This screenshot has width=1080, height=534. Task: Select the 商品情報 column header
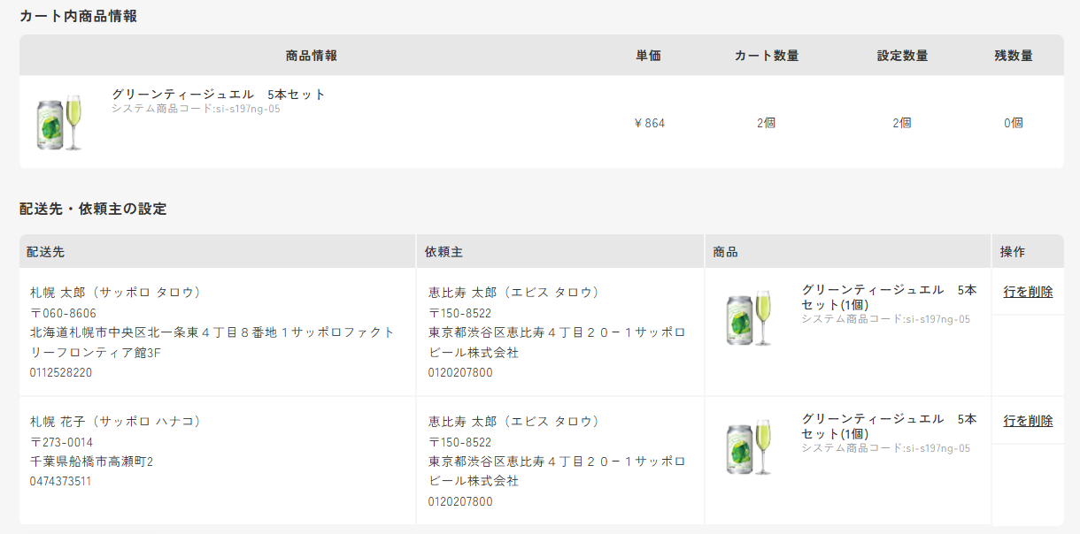click(x=312, y=56)
